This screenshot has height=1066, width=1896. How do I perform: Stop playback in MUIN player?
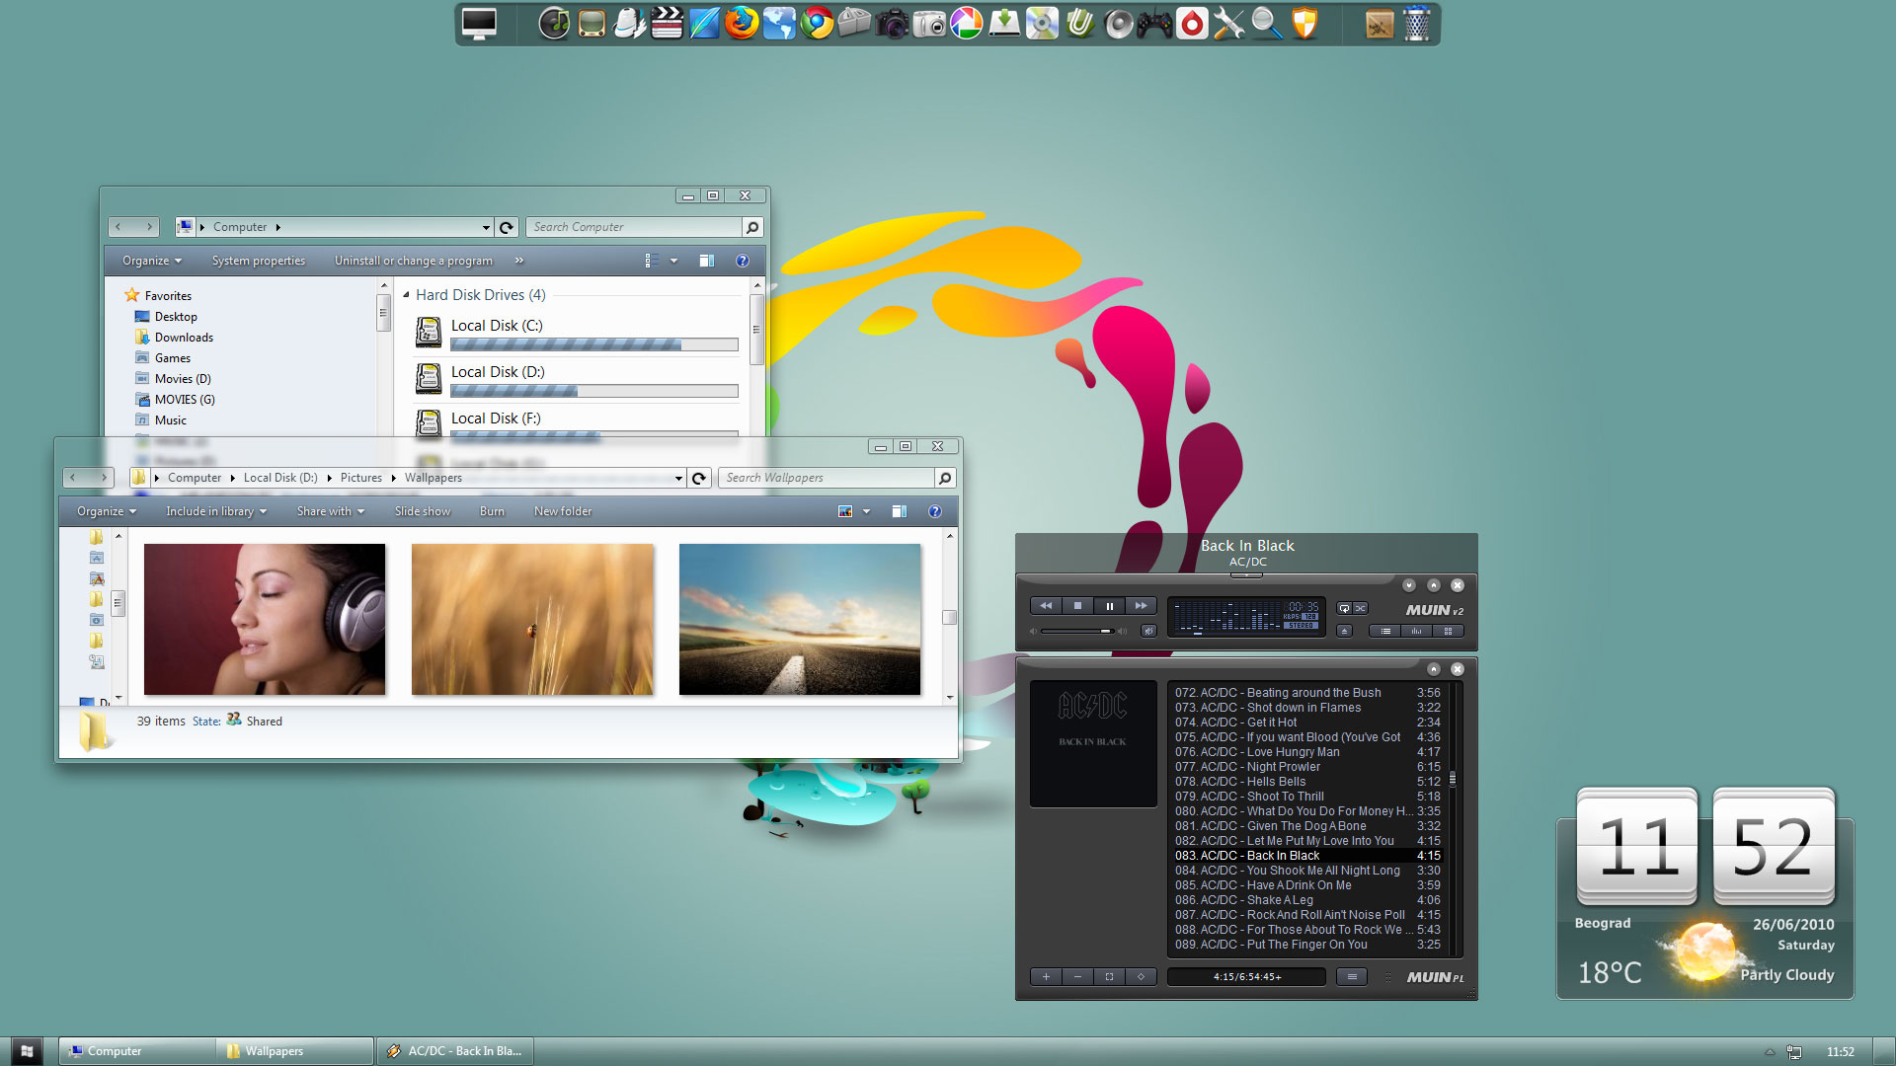(1077, 606)
